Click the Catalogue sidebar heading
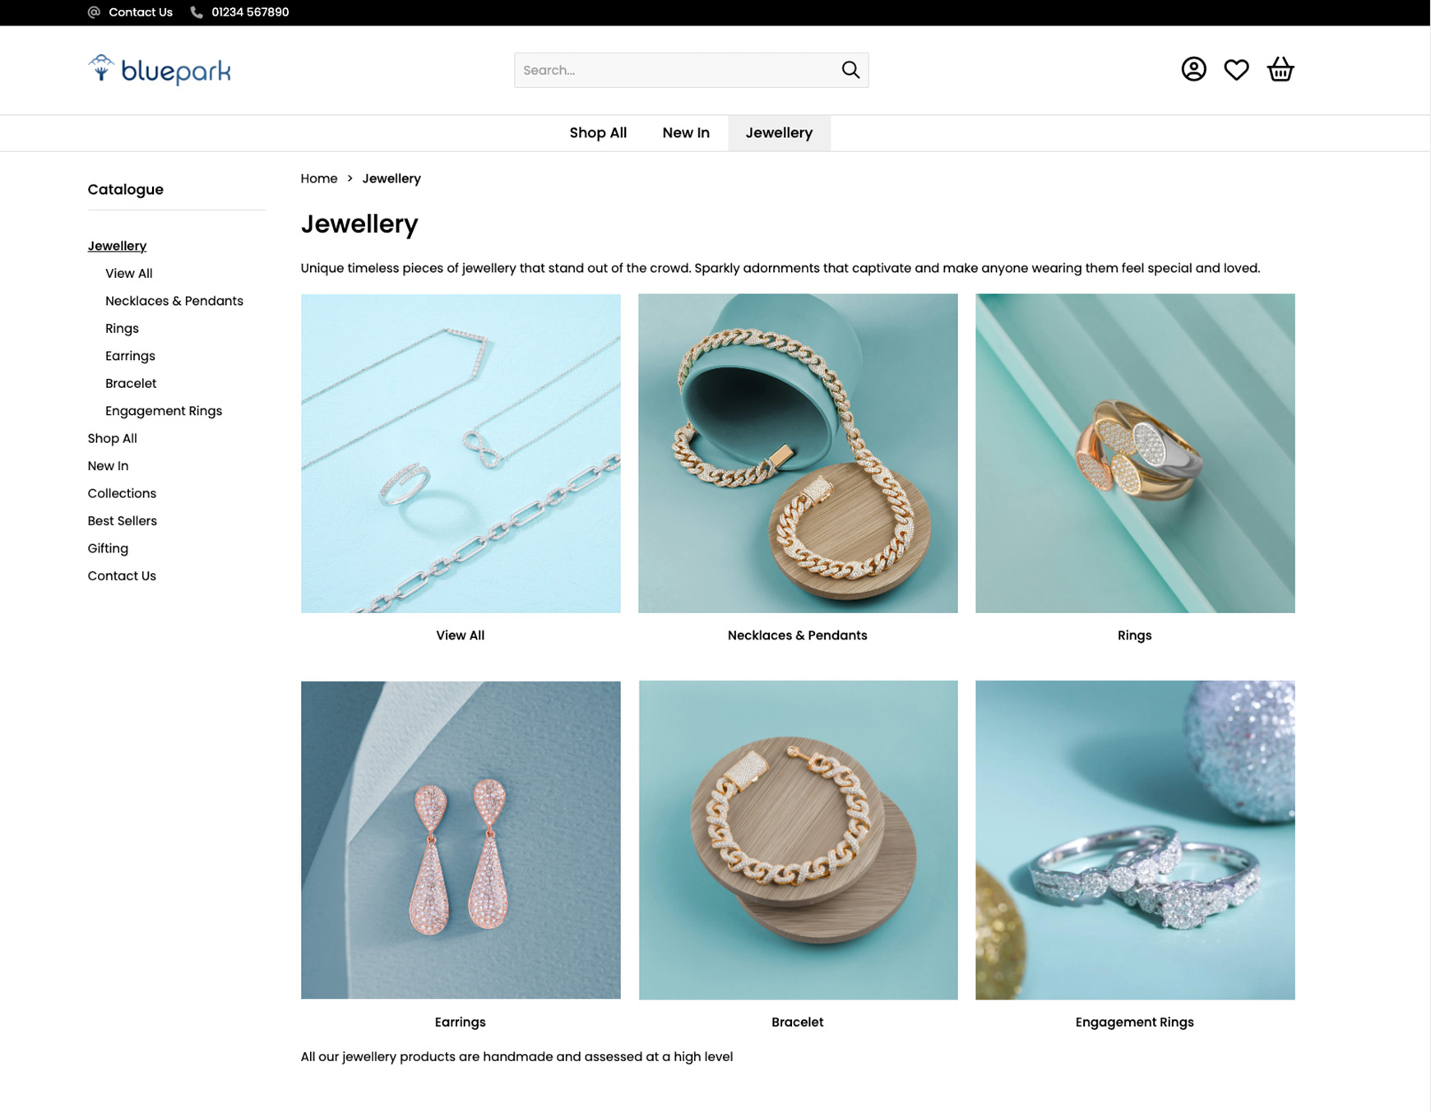1431x1113 pixels. 126,190
